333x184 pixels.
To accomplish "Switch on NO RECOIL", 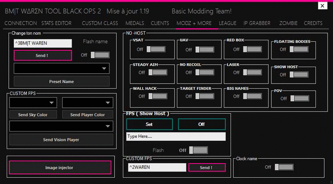I will [x=205, y=72].
